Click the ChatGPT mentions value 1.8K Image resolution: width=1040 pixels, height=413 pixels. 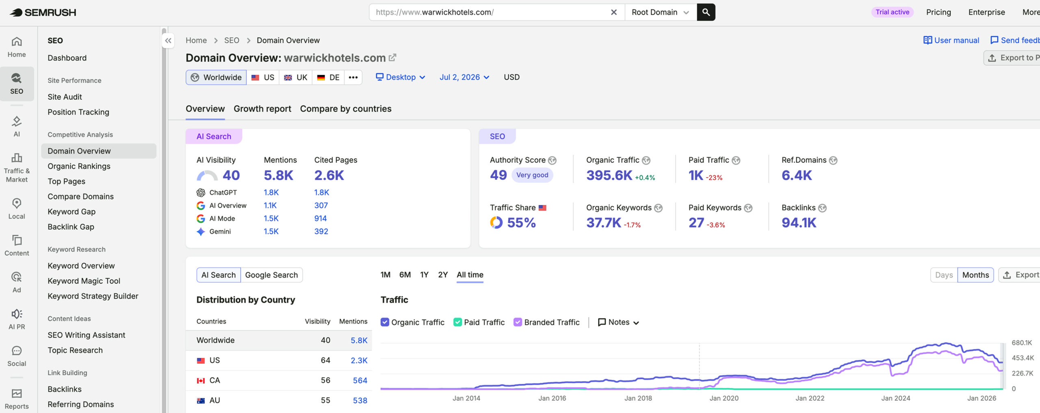click(x=271, y=192)
